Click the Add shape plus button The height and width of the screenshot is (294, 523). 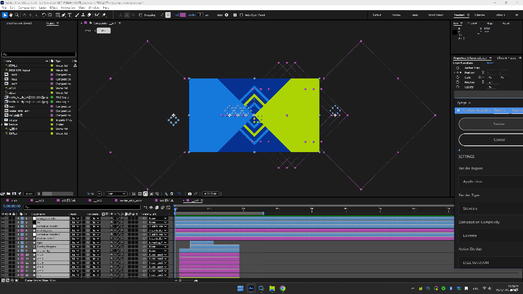(x=226, y=15)
